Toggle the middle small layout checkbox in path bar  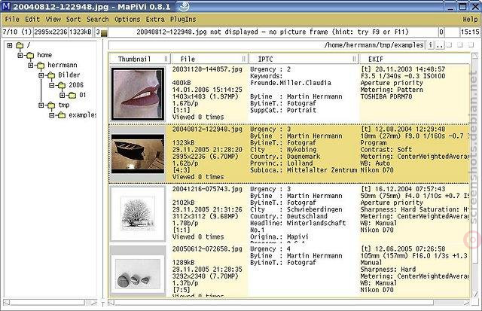point(460,45)
